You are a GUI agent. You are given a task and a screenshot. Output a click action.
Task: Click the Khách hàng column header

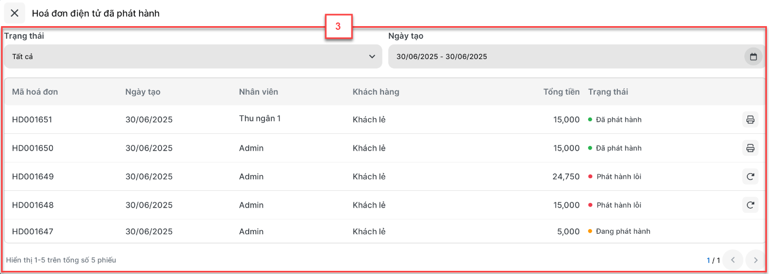[x=376, y=92]
